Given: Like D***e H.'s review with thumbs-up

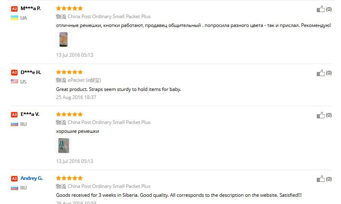Looking at the screenshot, I should click(x=320, y=73).
